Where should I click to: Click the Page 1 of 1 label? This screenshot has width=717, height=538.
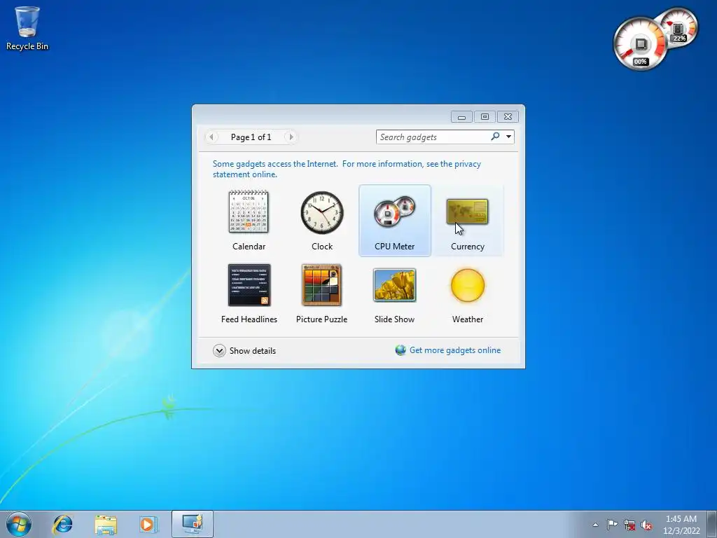(x=251, y=137)
